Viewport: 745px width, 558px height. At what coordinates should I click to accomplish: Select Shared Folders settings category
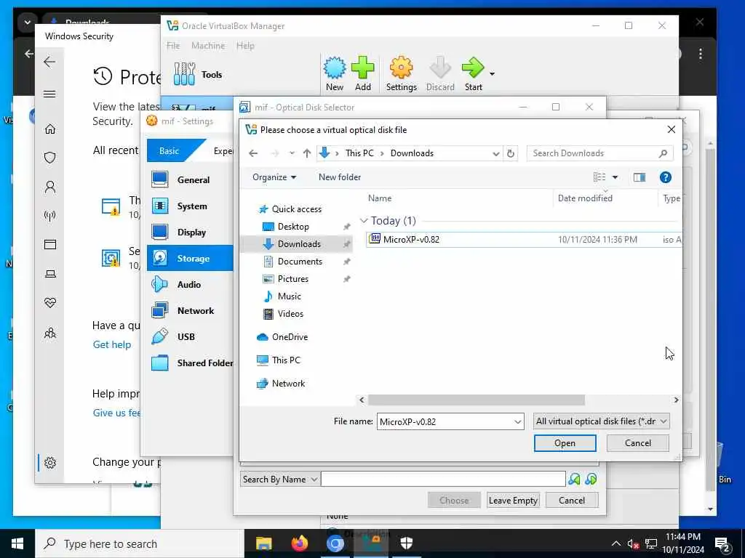[x=190, y=363]
